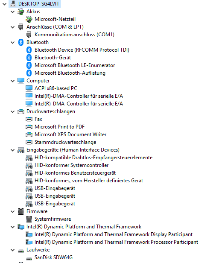Screen dimensions: 219x263
Task: Click the Microsoft-Netzteil battery icon
Action: (x=29, y=19)
